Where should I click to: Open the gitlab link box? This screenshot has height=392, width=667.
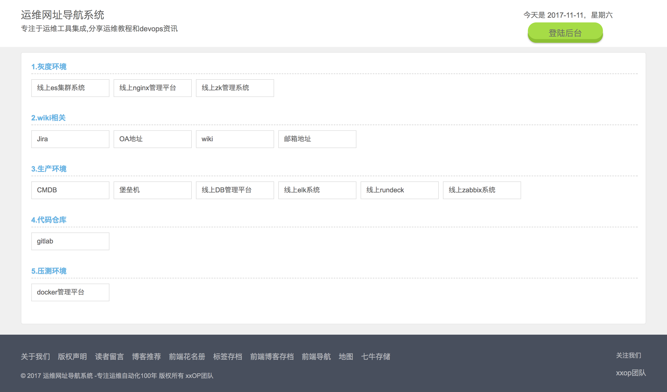[70, 241]
